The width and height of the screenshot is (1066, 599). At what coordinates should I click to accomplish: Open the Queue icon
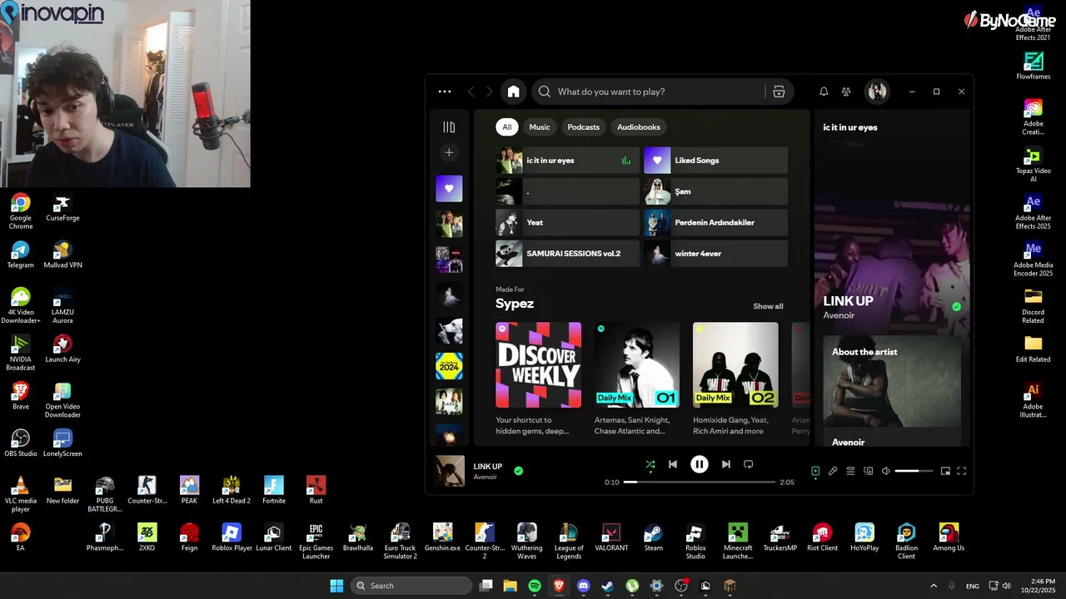pos(850,471)
